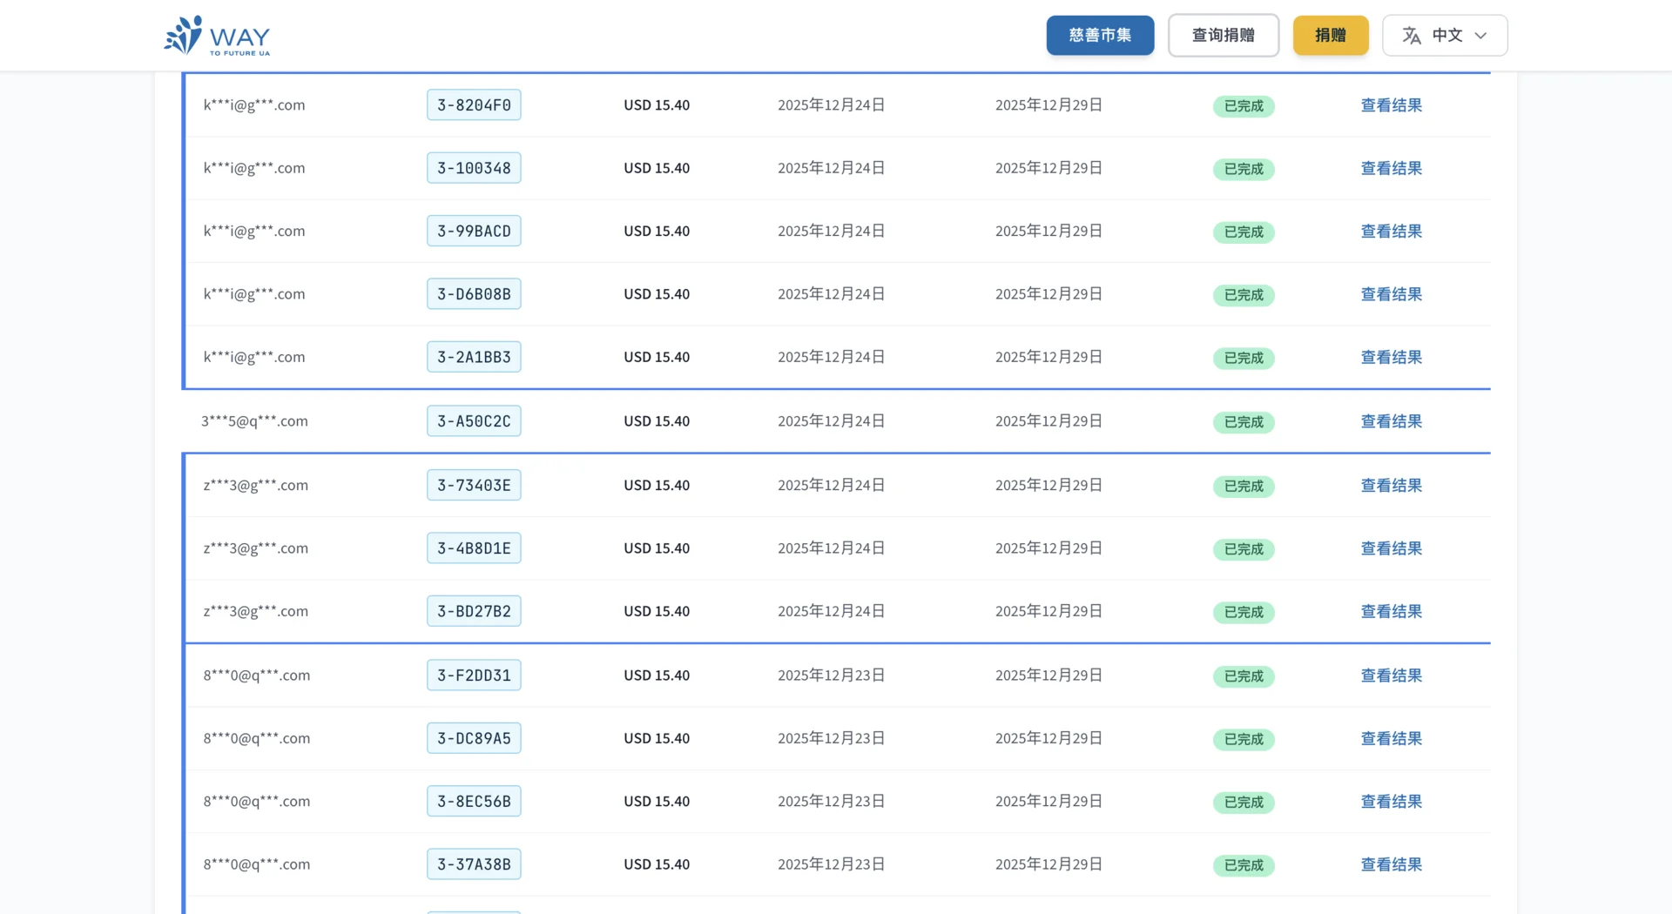View result for donation 3-73403E
Screen dimensions: 1672x914
click(1391, 486)
